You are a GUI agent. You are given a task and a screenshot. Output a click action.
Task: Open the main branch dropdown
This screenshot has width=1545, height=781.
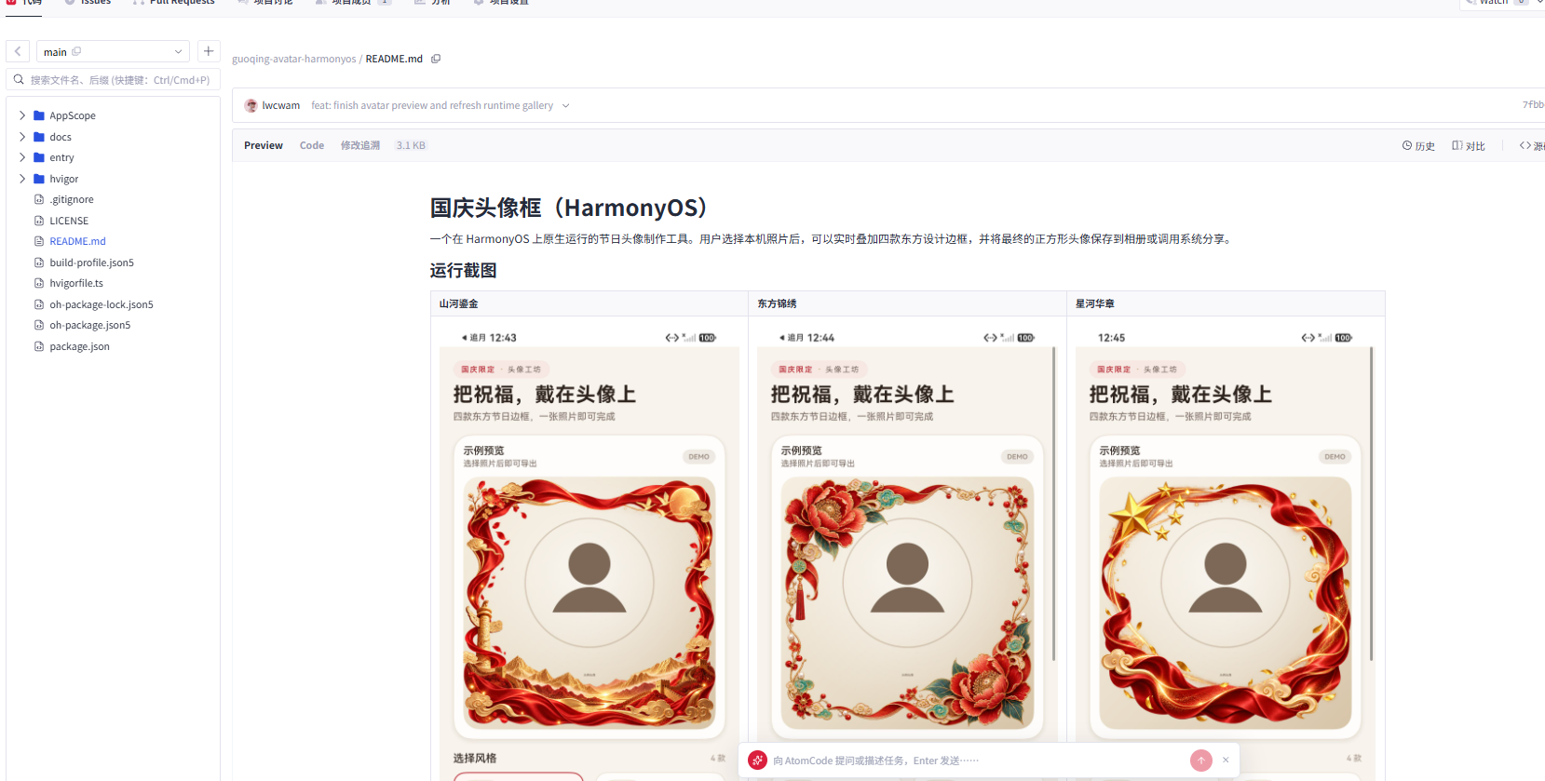point(113,51)
